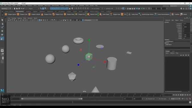Click the polyCube1 input node

tap(169, 45)
